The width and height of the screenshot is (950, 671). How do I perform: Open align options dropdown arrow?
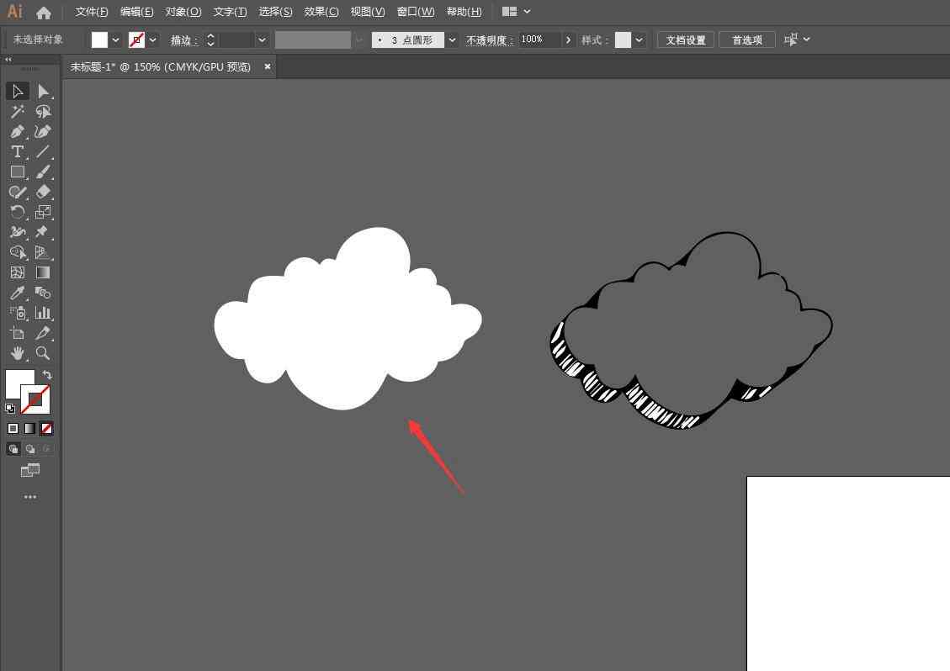(x=806, y=40)
